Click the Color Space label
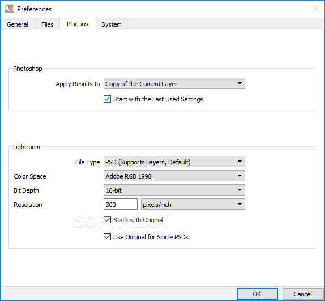325x301 pixels. point(30,176)
